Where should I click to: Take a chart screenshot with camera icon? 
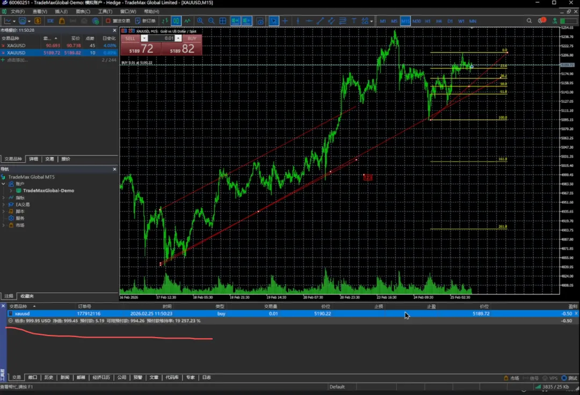(x=260, y=21)
